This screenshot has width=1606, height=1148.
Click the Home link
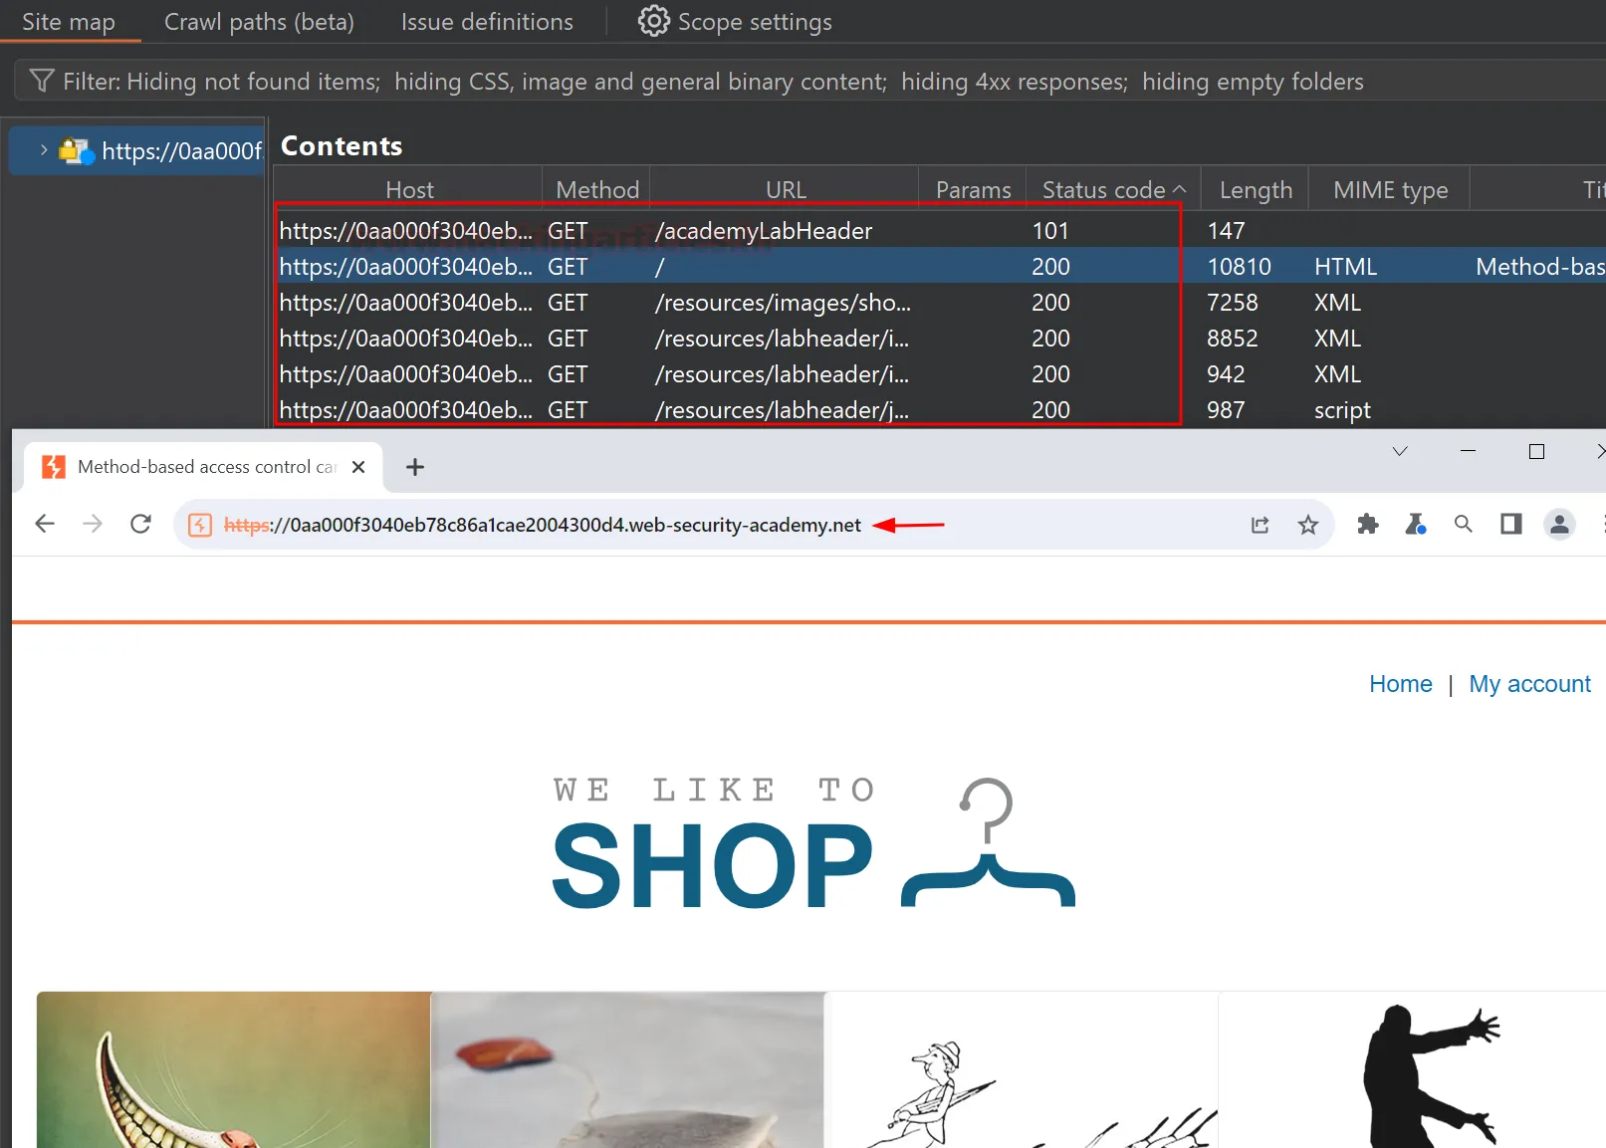pyautogui.click(x=1400, y=684)
